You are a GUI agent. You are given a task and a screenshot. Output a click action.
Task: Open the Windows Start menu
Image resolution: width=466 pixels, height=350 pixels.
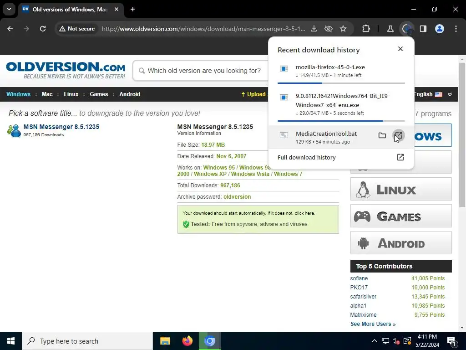click(11, 341)
